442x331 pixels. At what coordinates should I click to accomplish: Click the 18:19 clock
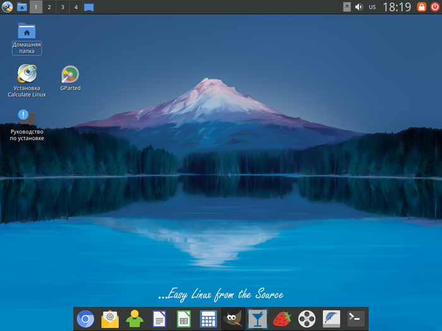pyautogui.click(x=397, y=7)
